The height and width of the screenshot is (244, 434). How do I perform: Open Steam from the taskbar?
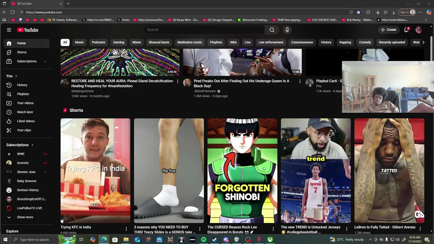(x=215, y=240)
